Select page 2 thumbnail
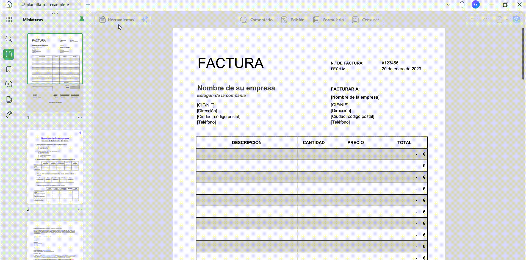526x260 pixels. [55, 167]
